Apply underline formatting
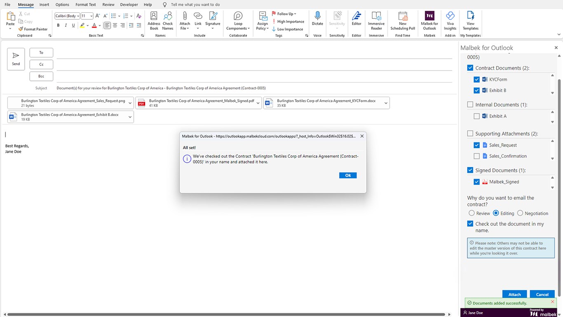Image resolution: width=563 pixels, height=317 pixels. tap(73, 26)
